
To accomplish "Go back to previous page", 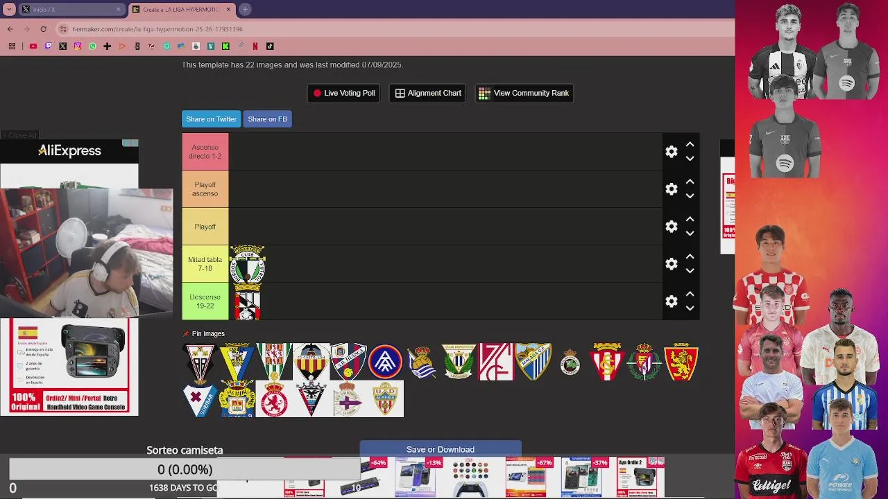I will pyautogui.click(x=10, y=29).
